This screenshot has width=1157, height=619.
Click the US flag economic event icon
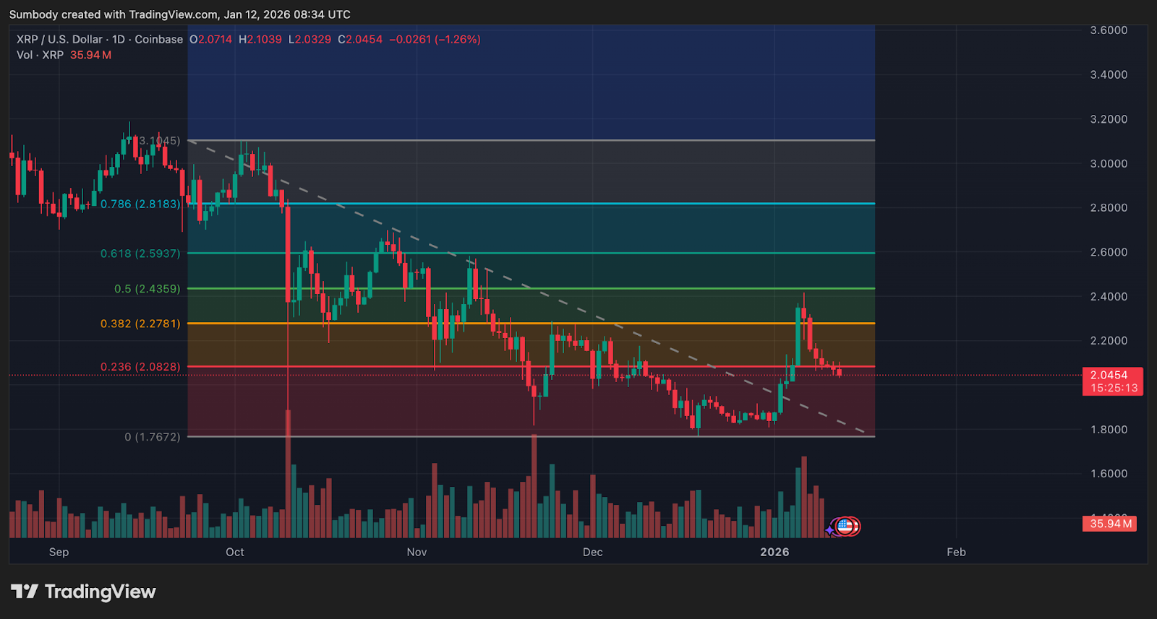[846, 527]
